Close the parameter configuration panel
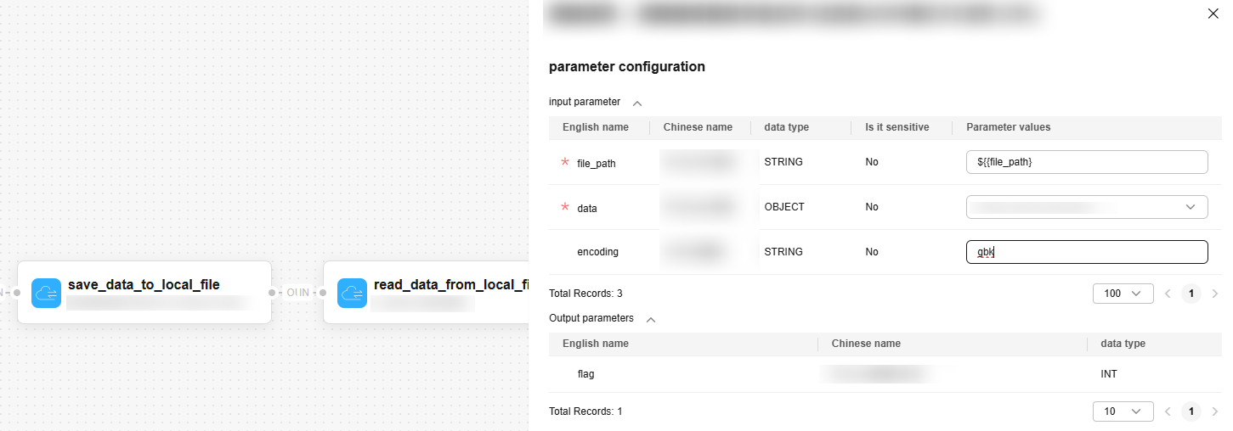 coord(1213,14)
